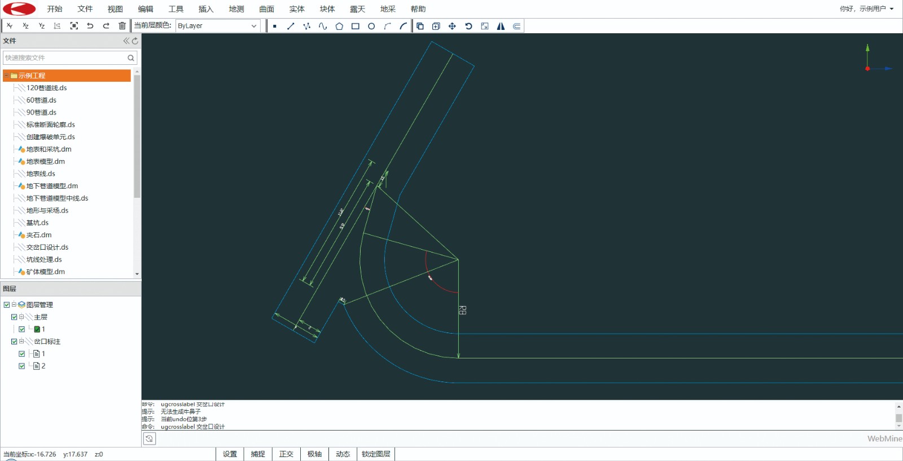Click the mirror tool icon

[501, 26]
